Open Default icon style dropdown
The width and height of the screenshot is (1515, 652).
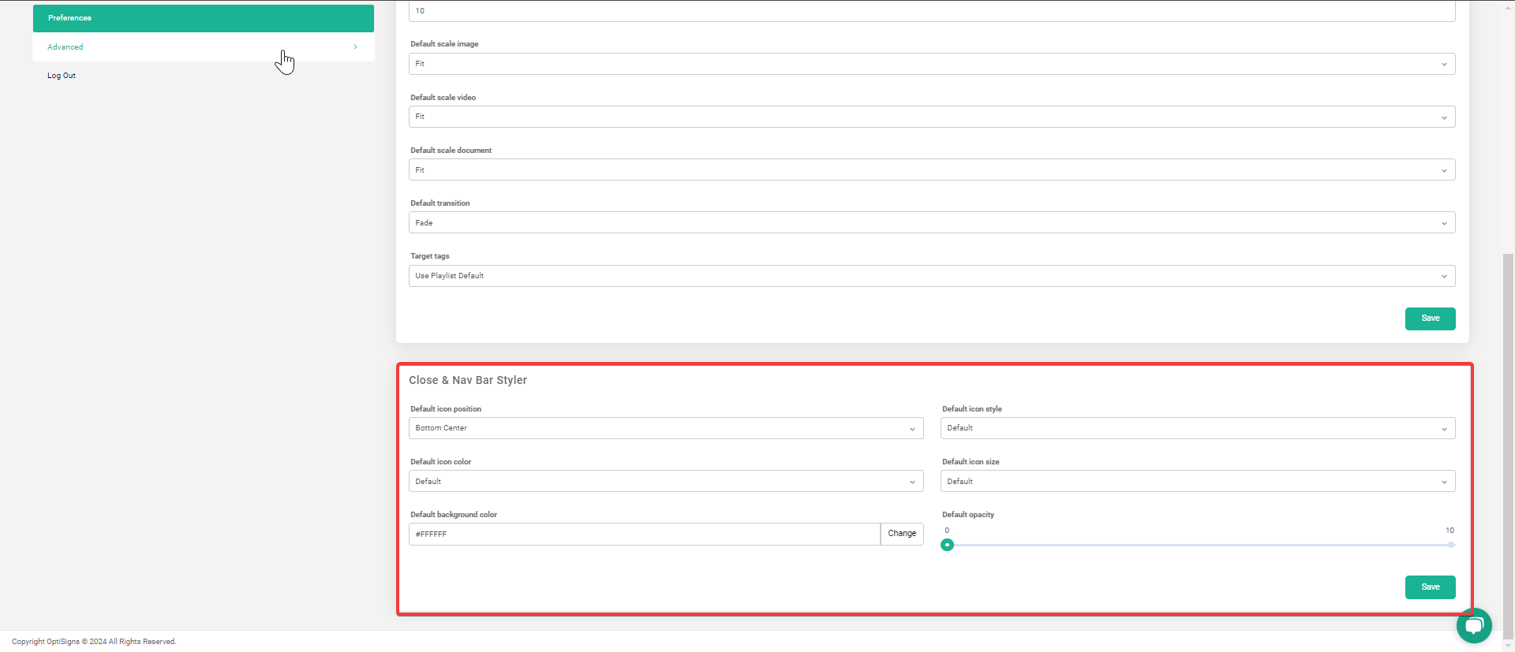point(1198,428)
